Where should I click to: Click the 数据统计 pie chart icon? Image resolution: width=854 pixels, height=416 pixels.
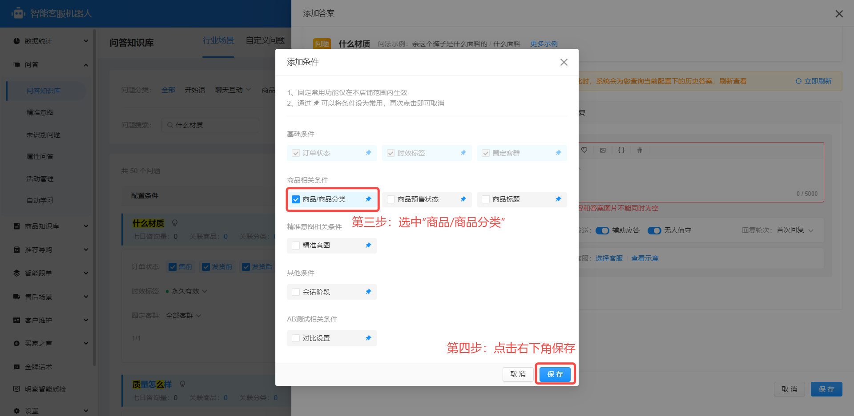coord(16,41)
